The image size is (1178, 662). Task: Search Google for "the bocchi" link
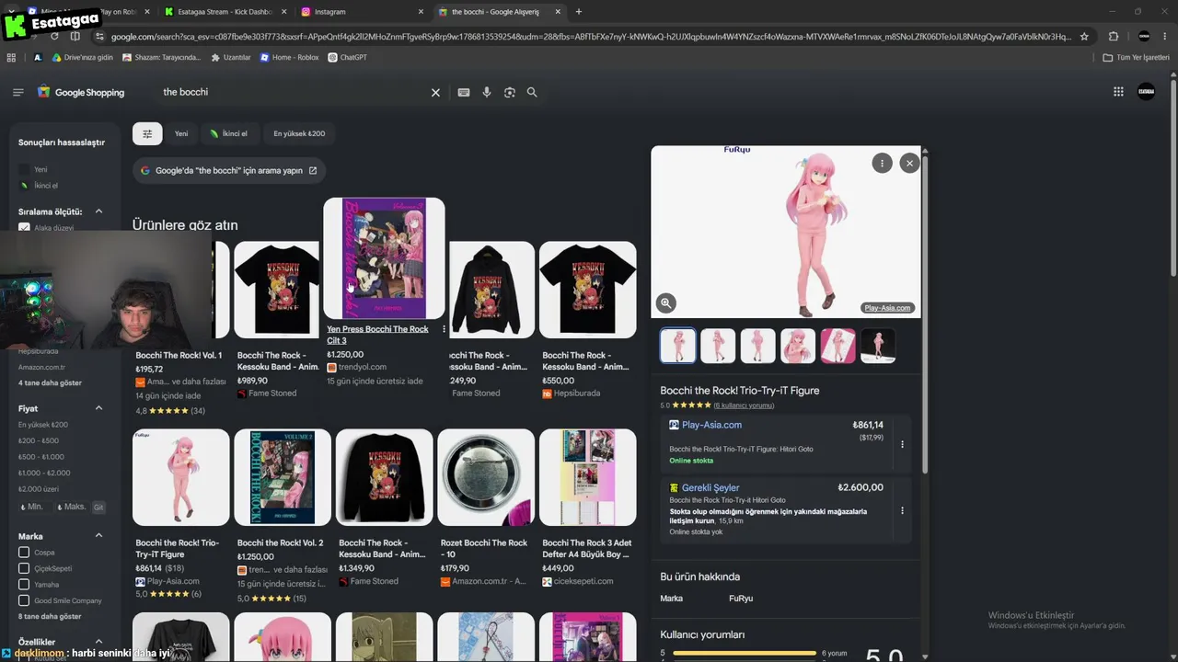[x=228, y=170]
